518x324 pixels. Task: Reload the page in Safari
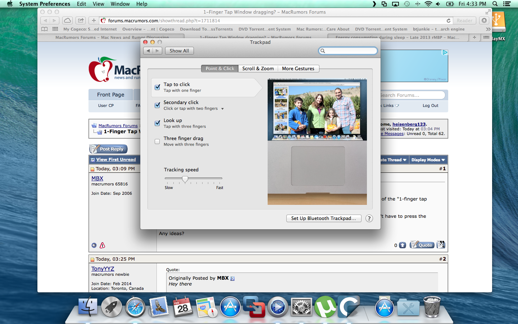tap(448, 21)
